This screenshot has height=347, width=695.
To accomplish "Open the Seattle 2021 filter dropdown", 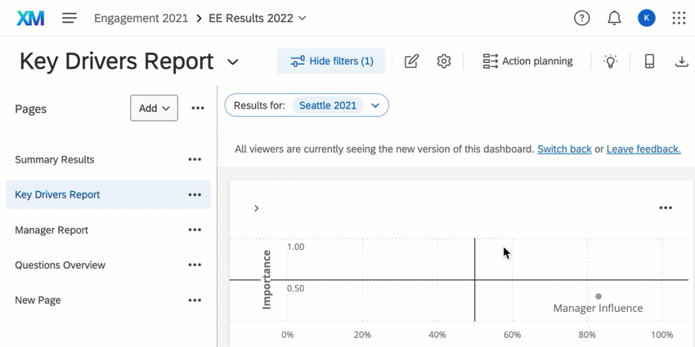I will coord(375,105).
